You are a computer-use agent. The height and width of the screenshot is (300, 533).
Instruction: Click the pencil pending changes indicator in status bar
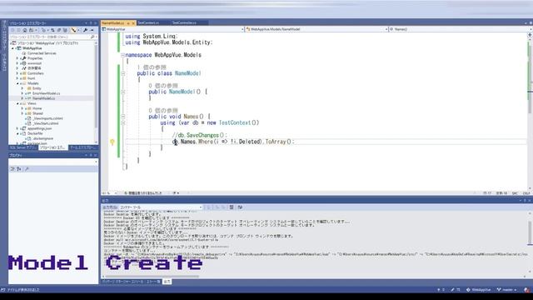tap(456, 290)
